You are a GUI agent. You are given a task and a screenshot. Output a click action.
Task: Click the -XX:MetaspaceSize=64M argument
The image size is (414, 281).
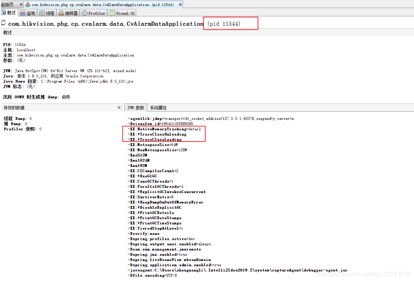point(153,145)
